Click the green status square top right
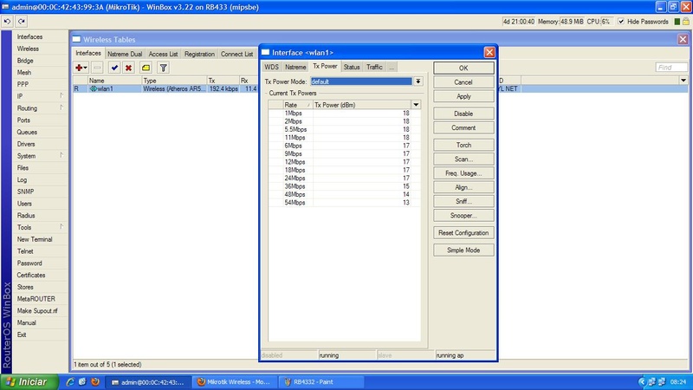Viewport: 693px width, 390px height. 677,21
